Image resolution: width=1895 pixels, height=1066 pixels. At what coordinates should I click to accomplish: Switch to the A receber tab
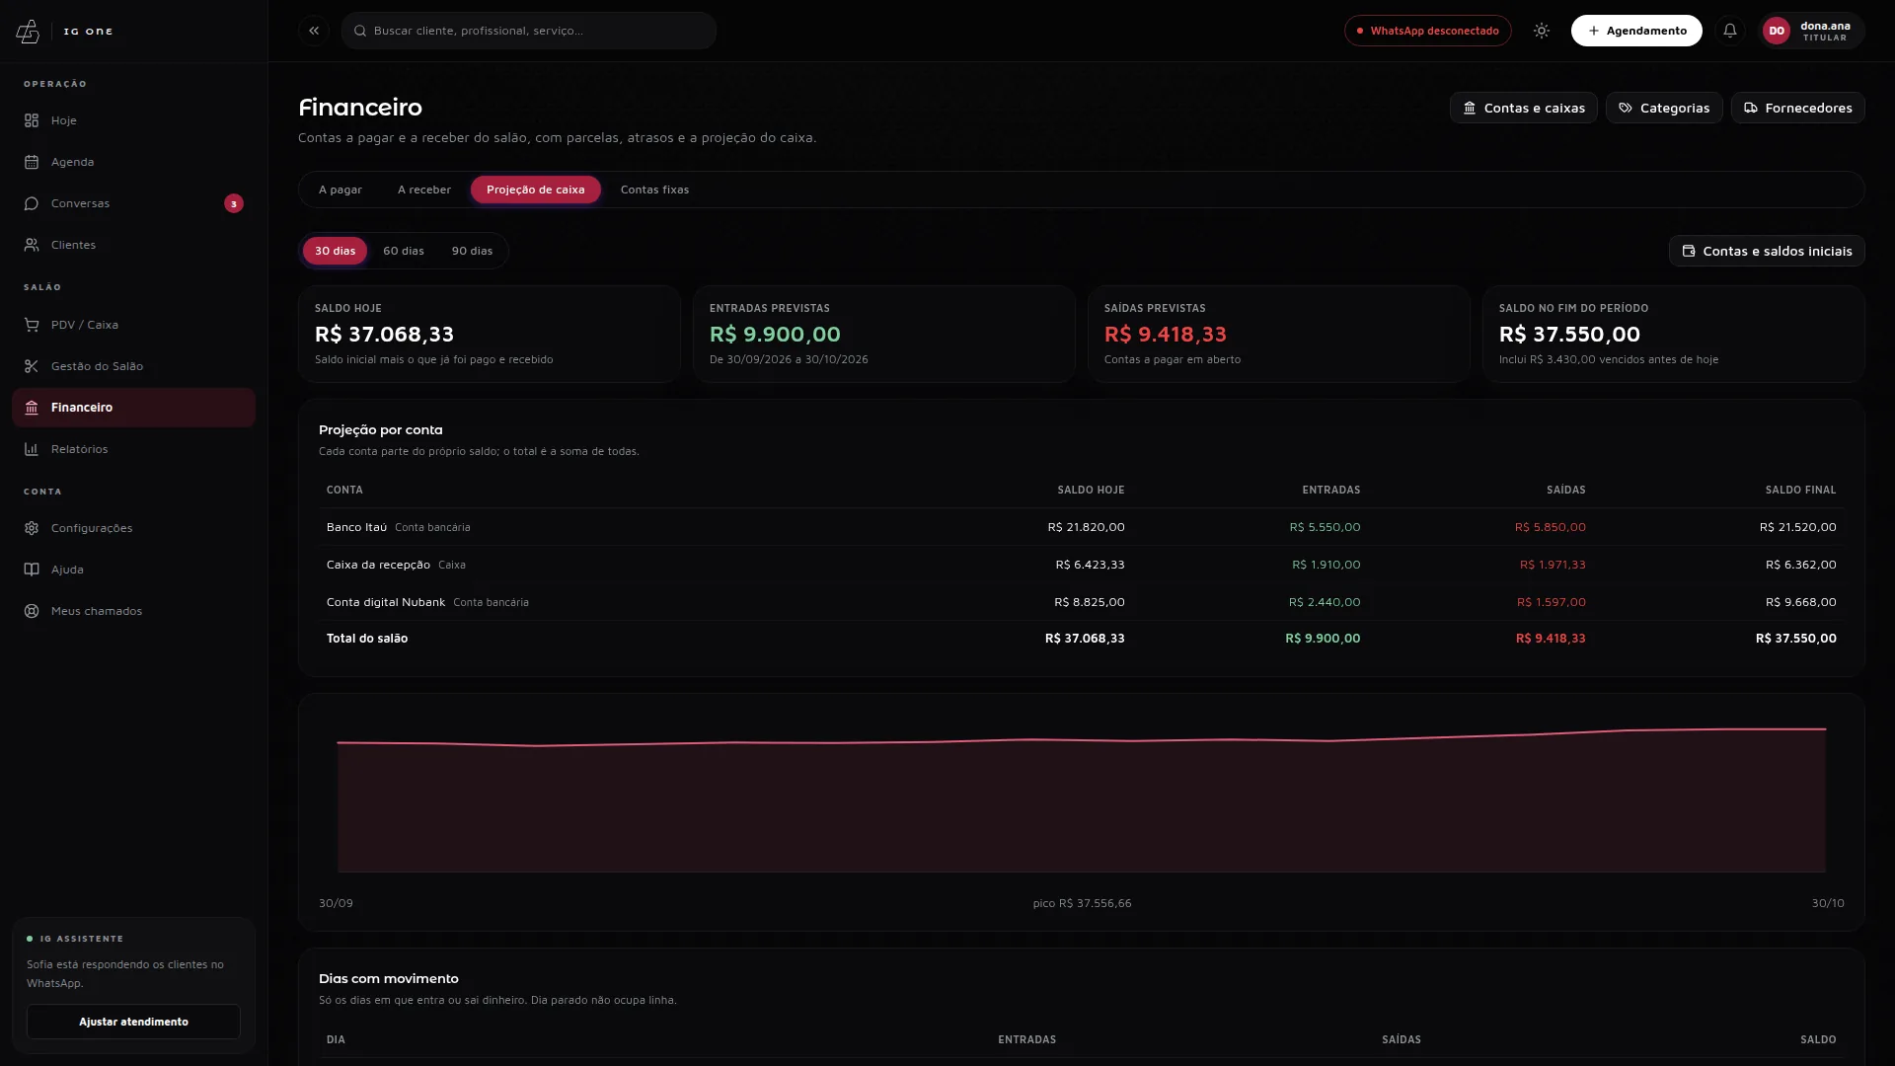click(424, 190)
